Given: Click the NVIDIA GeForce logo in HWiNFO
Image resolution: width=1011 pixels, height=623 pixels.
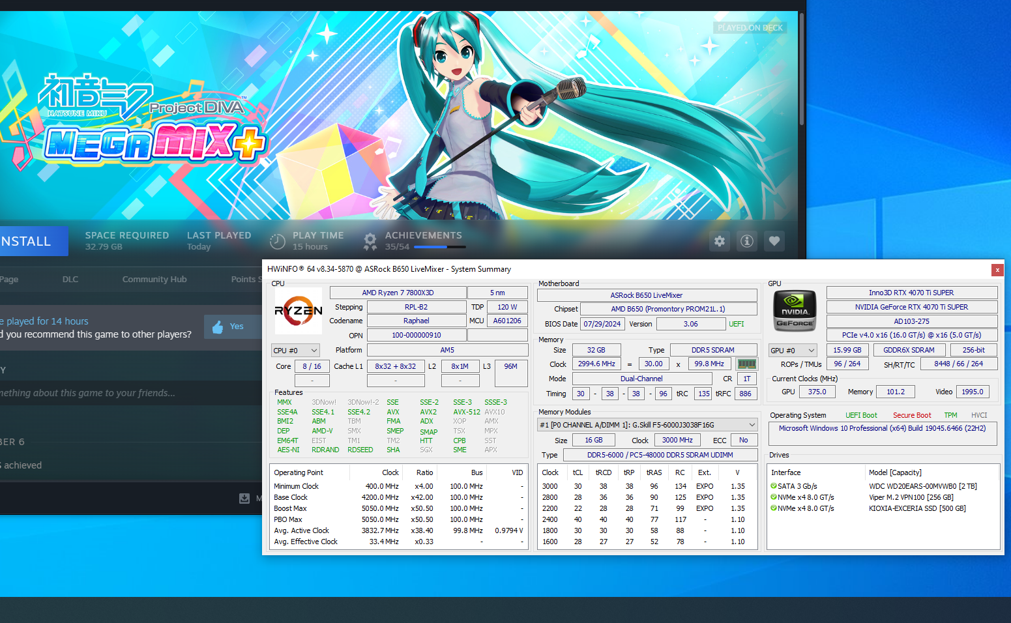Looking at the screenshot, I should [x=795, y=312].
